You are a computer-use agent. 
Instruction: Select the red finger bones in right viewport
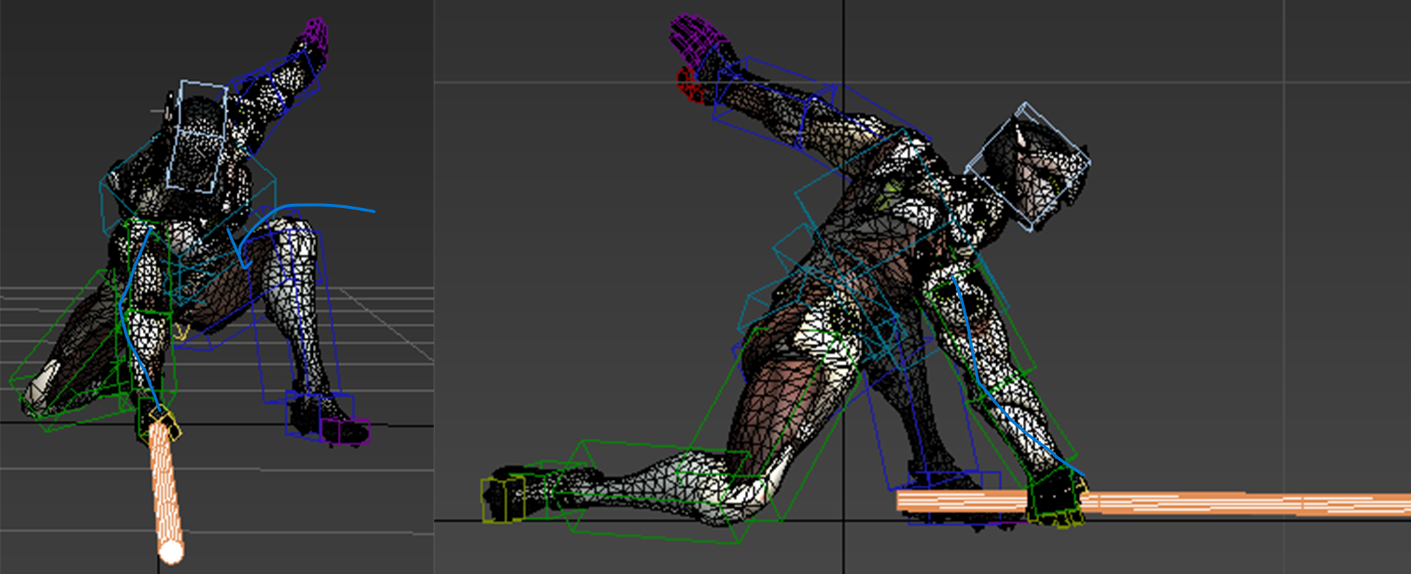(x=688, y=85)
